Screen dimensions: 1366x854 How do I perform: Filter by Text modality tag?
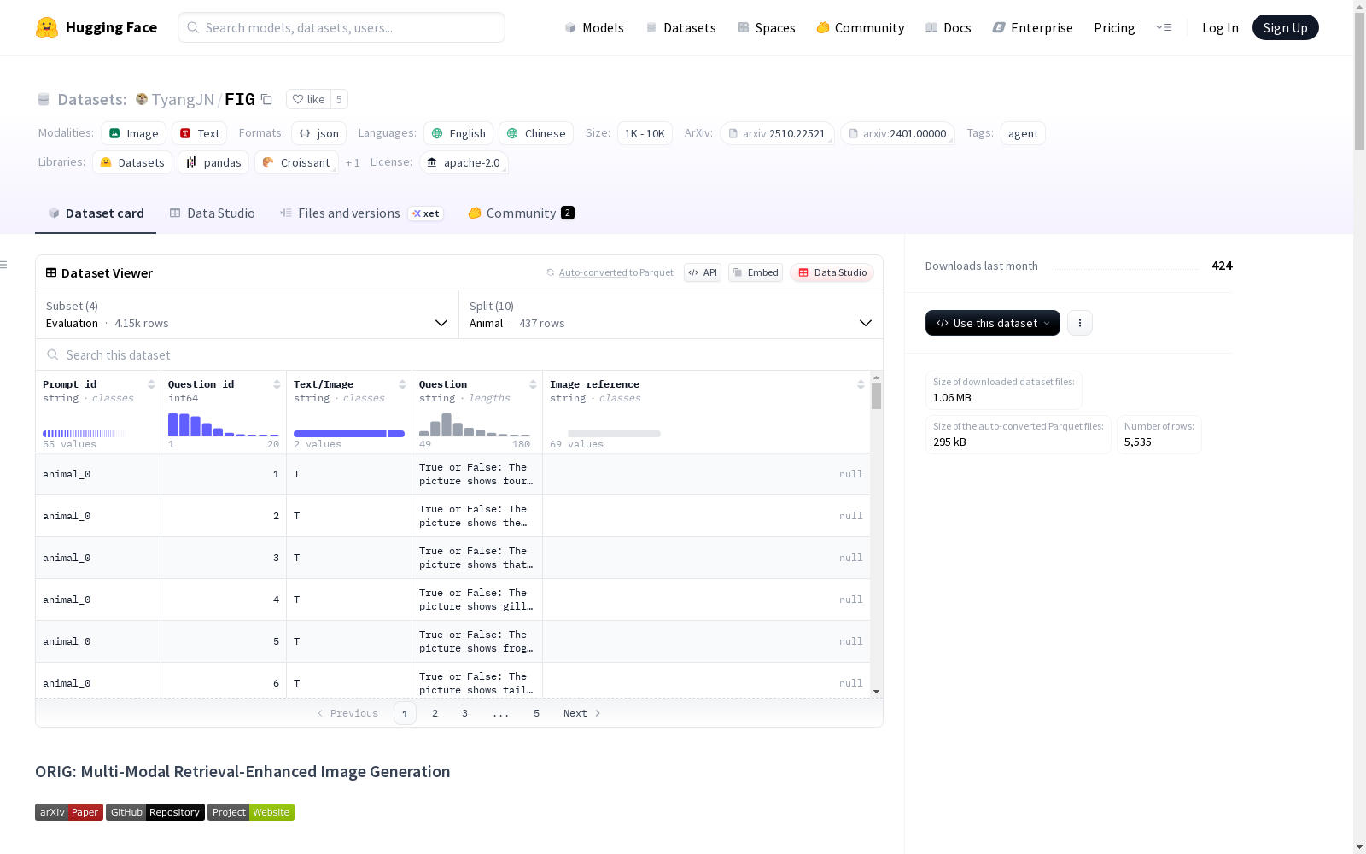click(x=200, y=133)
